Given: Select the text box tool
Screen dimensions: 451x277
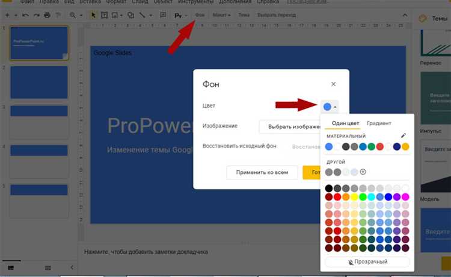Looking at the screenshot, I should [x=104, y=15].
